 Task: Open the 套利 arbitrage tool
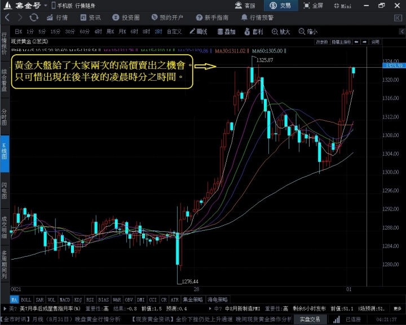pos(254,32)
